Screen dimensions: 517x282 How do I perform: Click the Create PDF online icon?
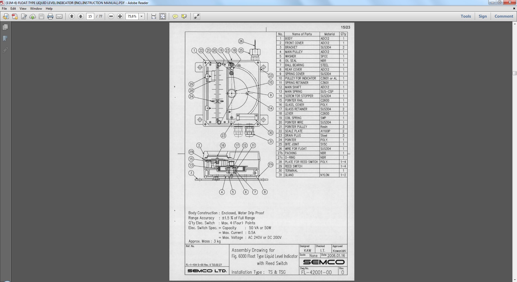[x=15, y=16]
